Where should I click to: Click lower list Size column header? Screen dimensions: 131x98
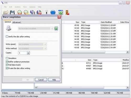tap(84, 60)
